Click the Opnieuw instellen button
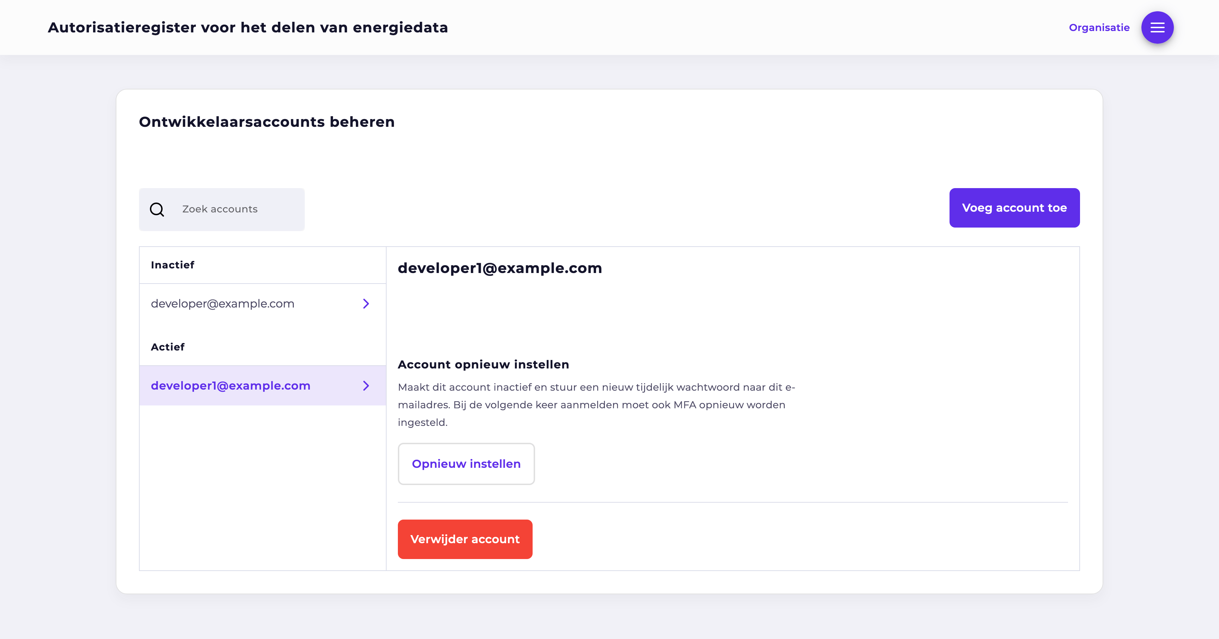Screen dimensions: 1219x639 pyautogui.click(x=466, y=464)
